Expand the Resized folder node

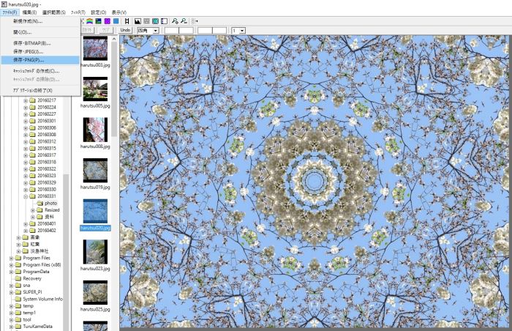coord(32,209)
